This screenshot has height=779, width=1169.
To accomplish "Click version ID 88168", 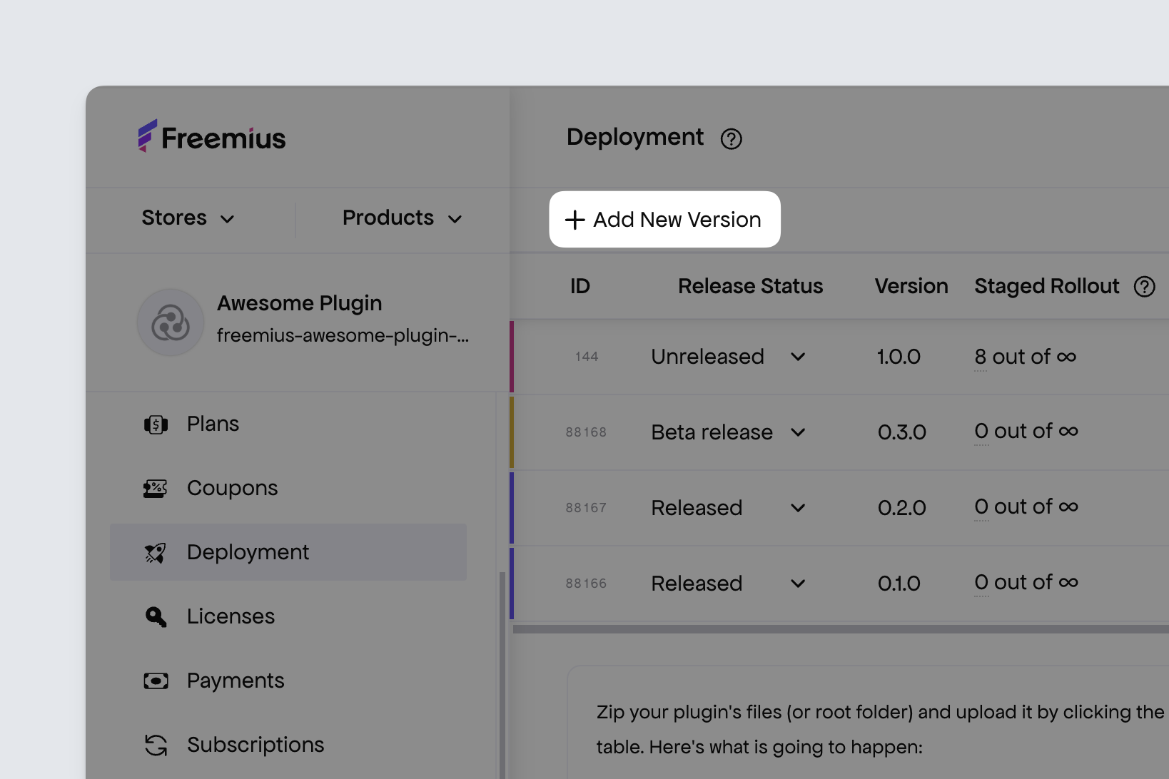I will click(x=586, y=432).
